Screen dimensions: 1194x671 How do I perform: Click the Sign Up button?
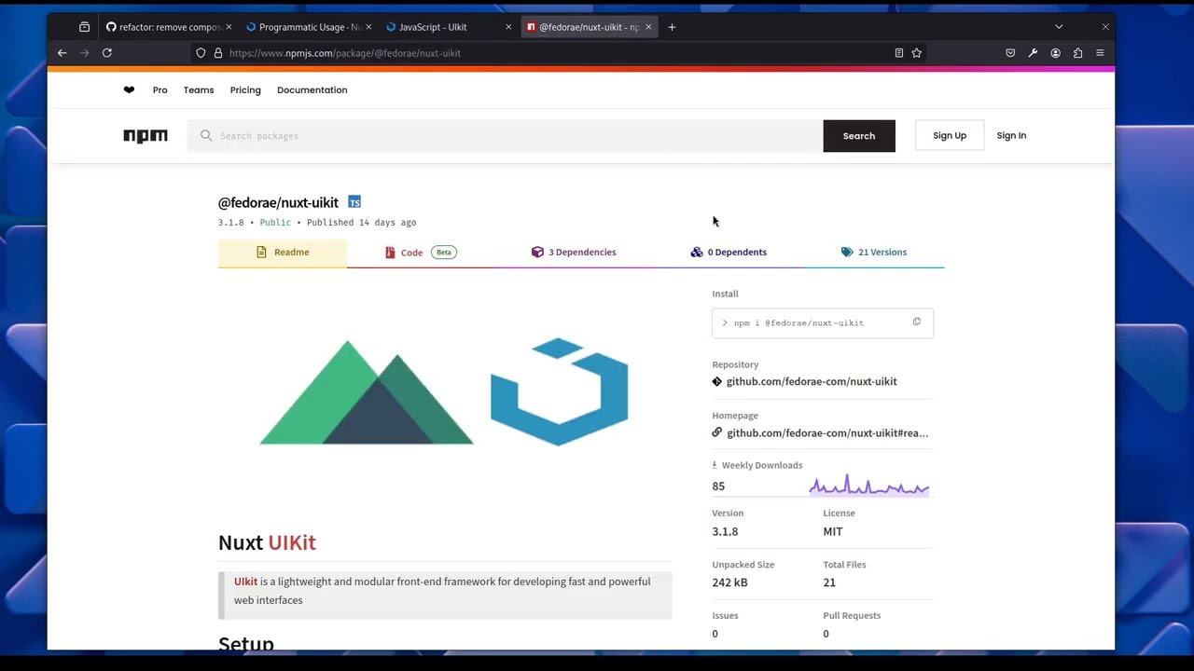(950, 136)
